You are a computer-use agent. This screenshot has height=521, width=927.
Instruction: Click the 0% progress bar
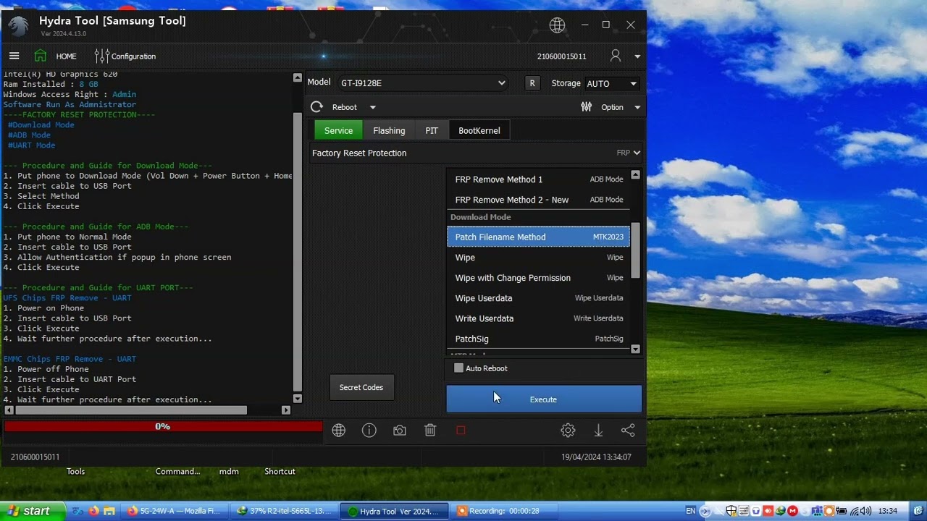(163, 427)
